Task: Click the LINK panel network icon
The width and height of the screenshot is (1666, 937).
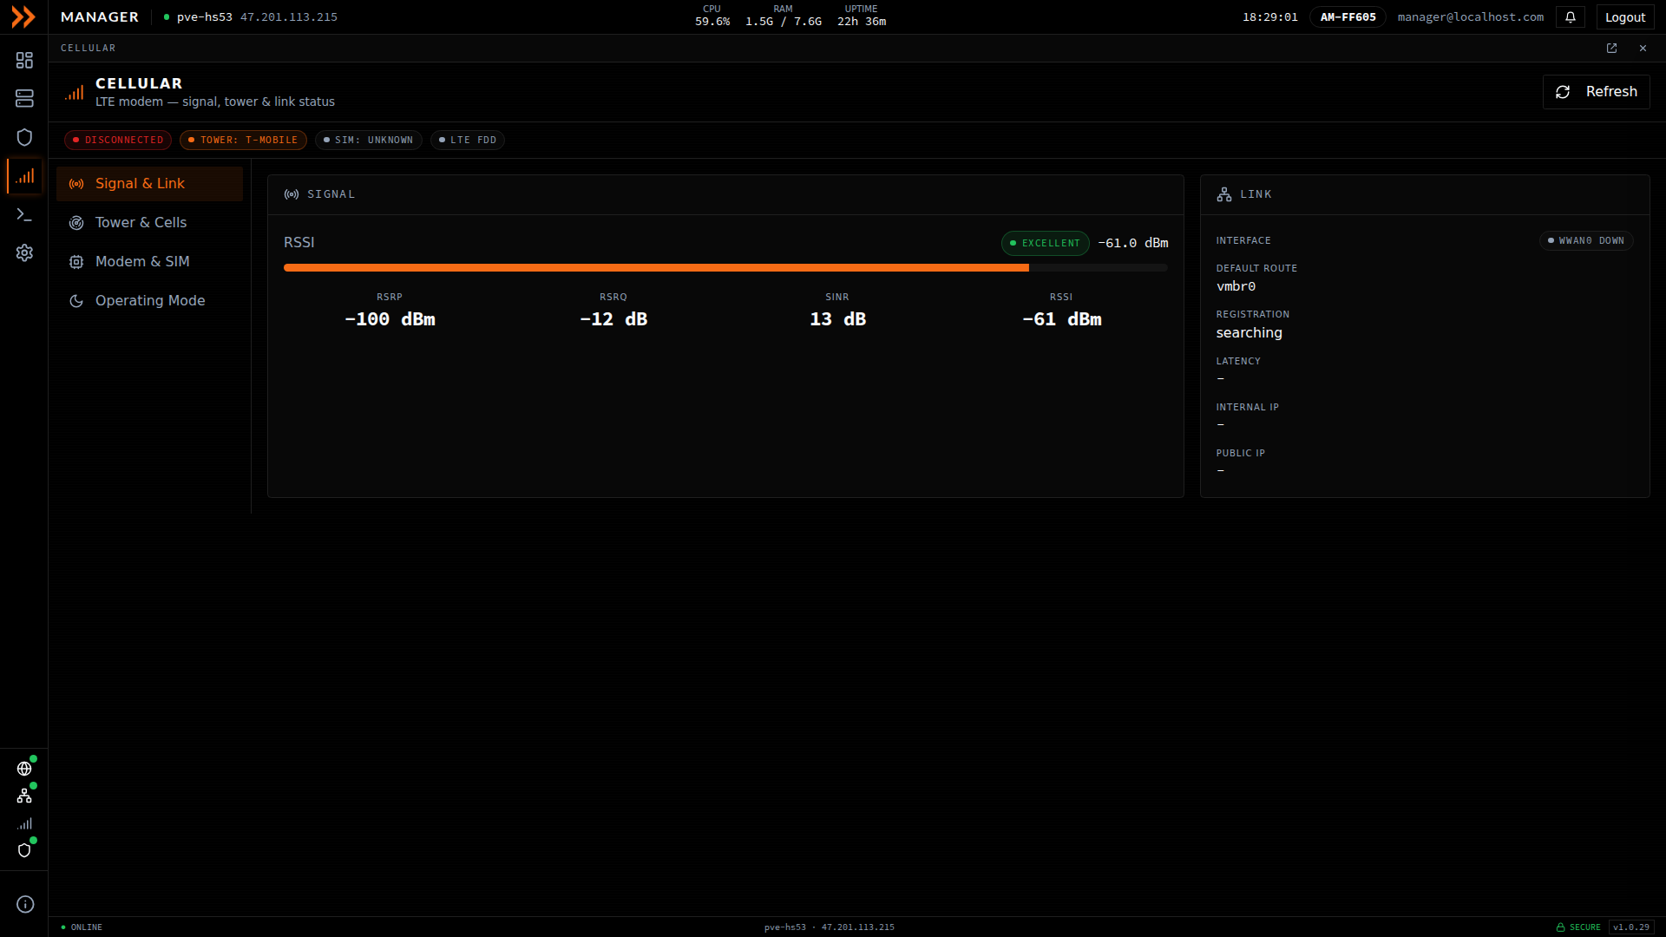Action: 1223,194
